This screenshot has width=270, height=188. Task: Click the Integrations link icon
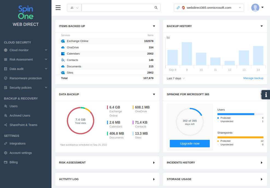click(6, 143)
